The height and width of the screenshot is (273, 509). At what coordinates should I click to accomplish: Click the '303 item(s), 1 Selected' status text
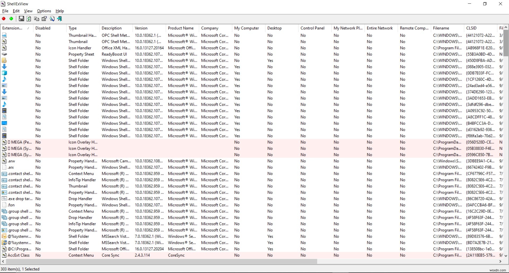tap(20, 269)
